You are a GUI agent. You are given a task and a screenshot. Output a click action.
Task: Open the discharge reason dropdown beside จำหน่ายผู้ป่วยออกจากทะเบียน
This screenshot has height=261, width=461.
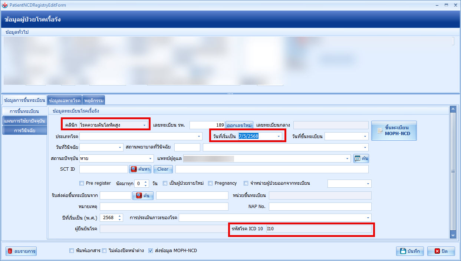click(368, 184)
